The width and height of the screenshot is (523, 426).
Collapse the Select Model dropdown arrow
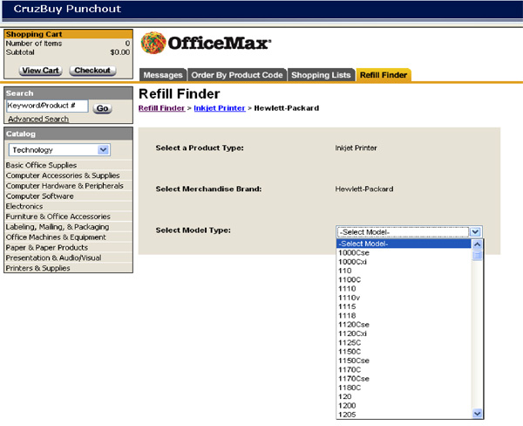pos(475,232)
